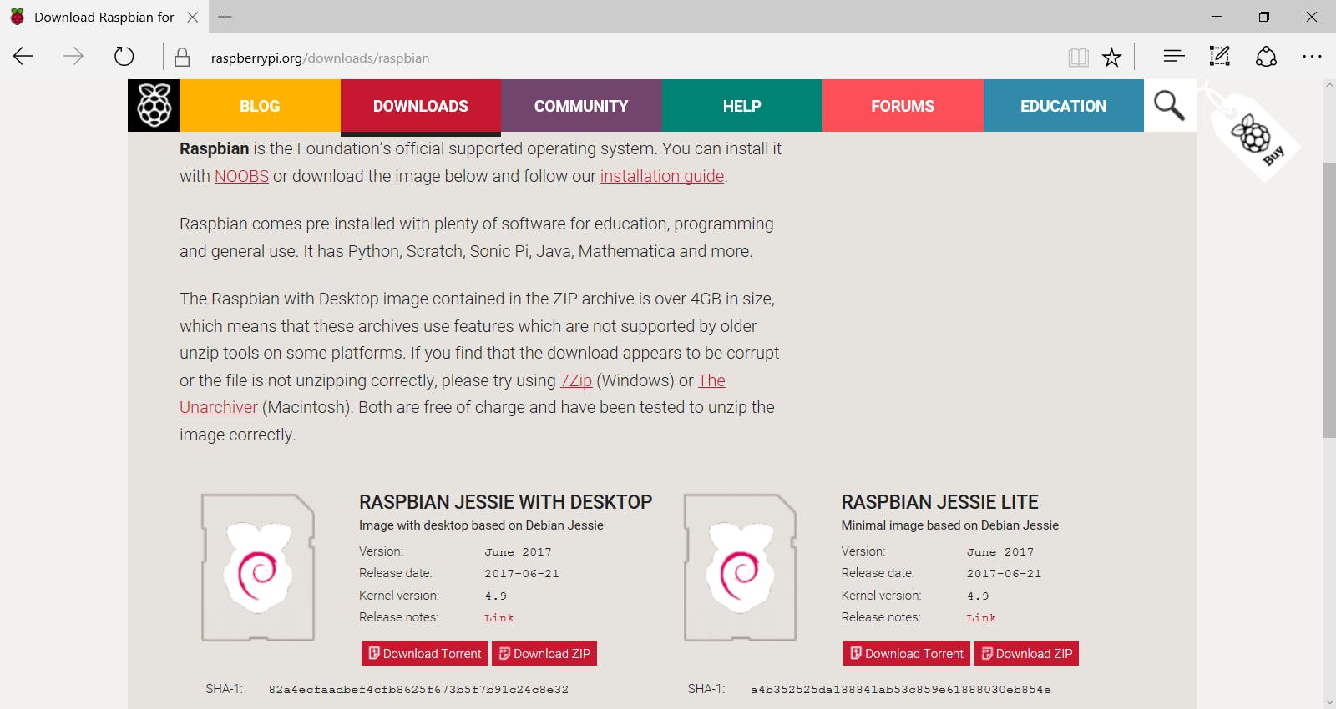The height and width of the screenshot is (709, 1336).
Task: Download Torrent for Jessie Lite
Action: 907,653
